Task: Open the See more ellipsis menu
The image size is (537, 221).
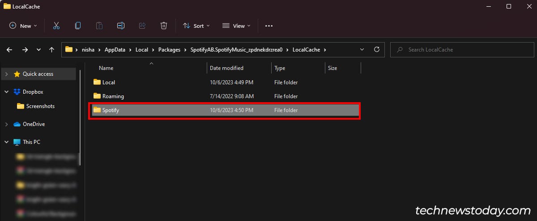Action: [x=269, y=26]
